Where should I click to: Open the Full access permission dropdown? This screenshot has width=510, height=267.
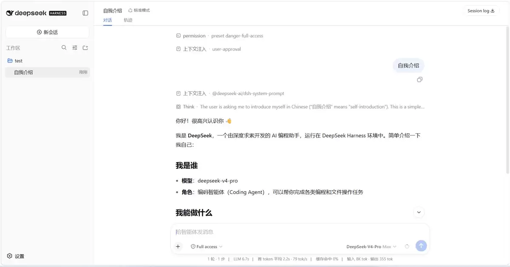tap(207, 247)
